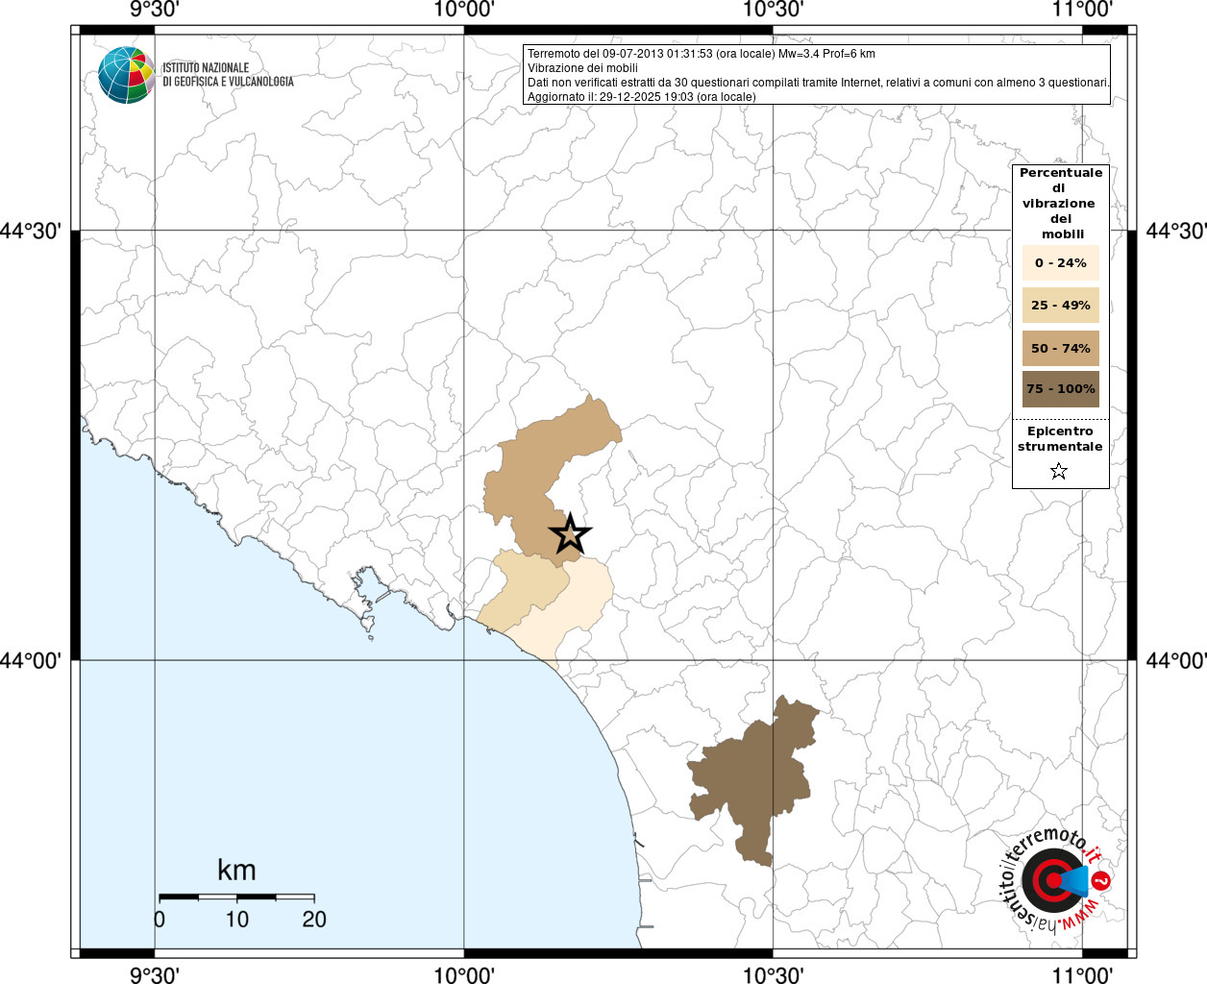Click 'Percentuale di vibrazione dei mobili' legend title
The image size is (1207, 984).
tap(1060, 204)
